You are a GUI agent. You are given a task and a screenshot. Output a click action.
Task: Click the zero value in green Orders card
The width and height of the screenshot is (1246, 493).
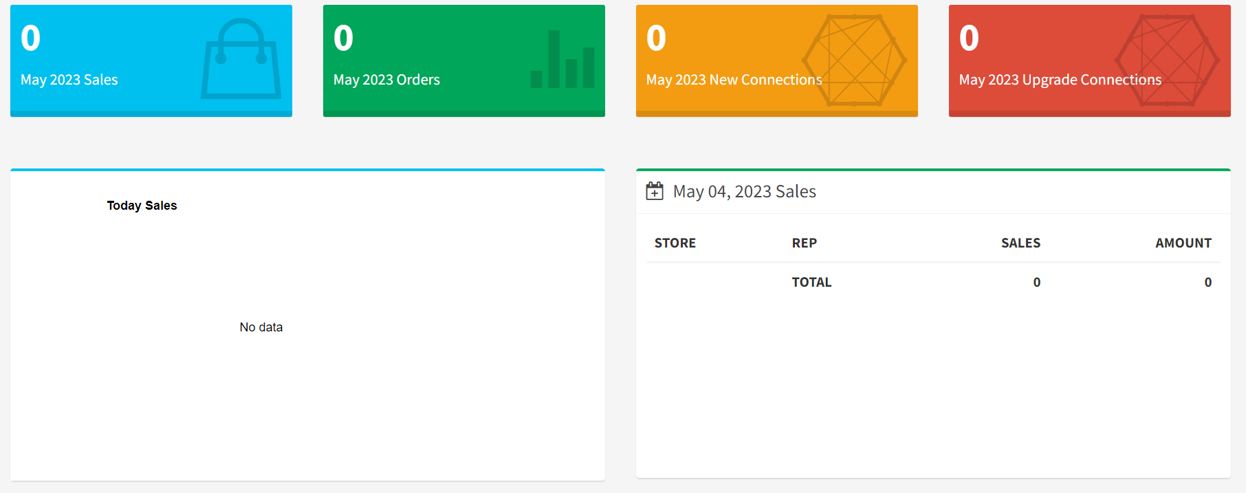coord(343,39)
